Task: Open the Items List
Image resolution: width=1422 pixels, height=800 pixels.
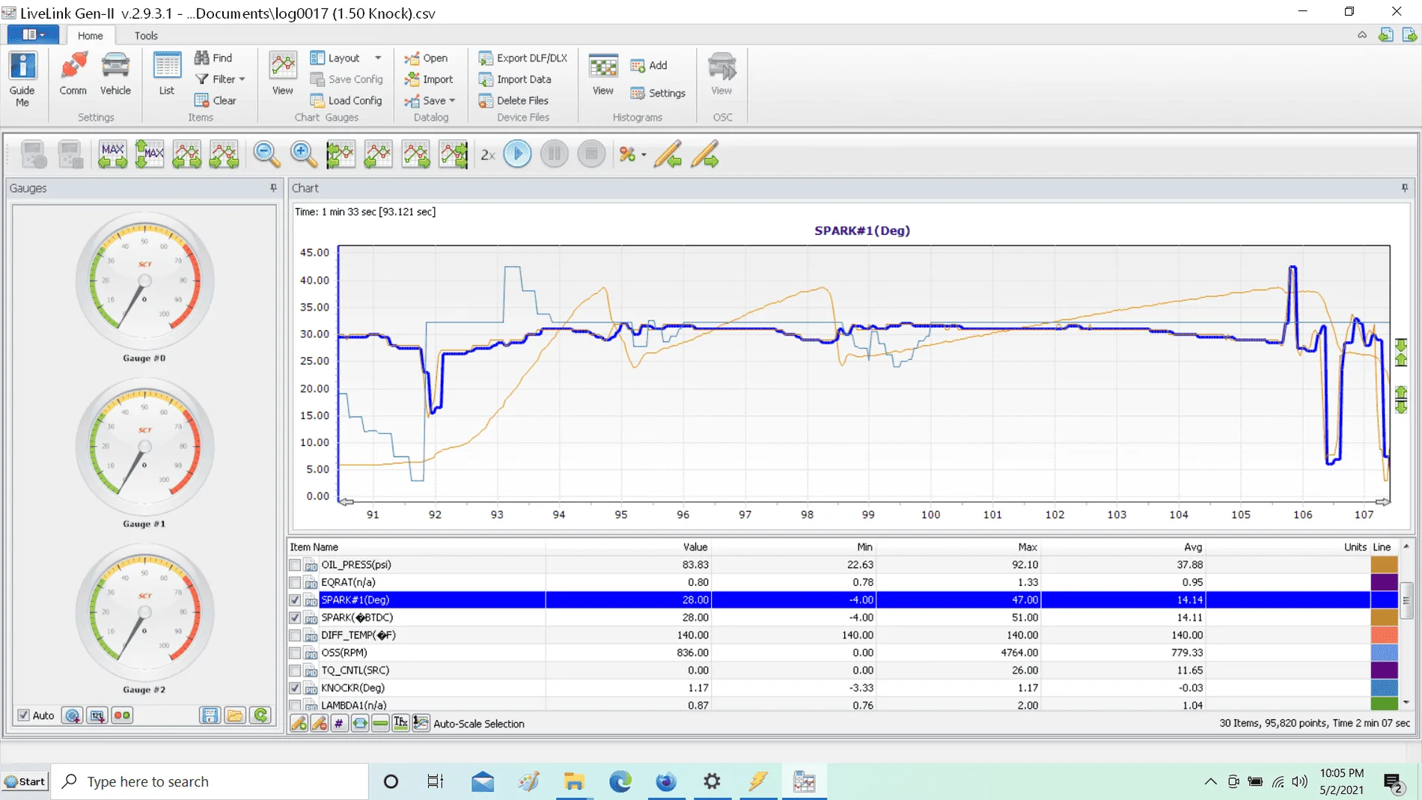Action: pos(166,74)
